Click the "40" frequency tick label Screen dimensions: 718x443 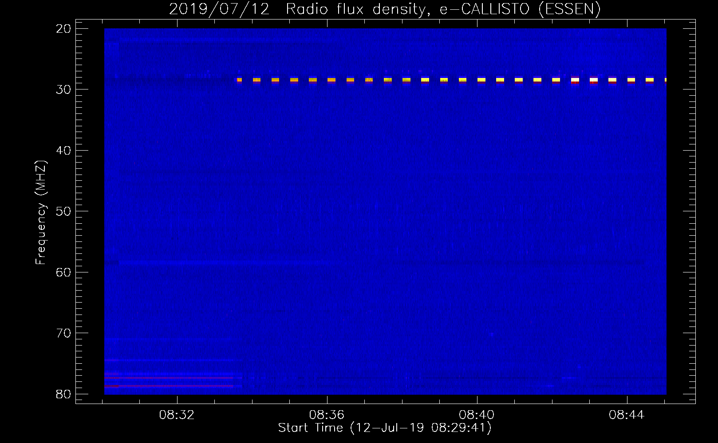click(64, 151)
